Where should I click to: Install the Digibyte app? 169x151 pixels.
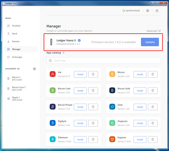tap(80, 123)
